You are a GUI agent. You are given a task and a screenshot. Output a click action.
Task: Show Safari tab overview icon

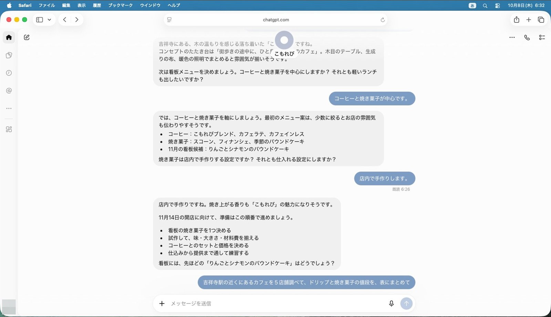(541, 20)
